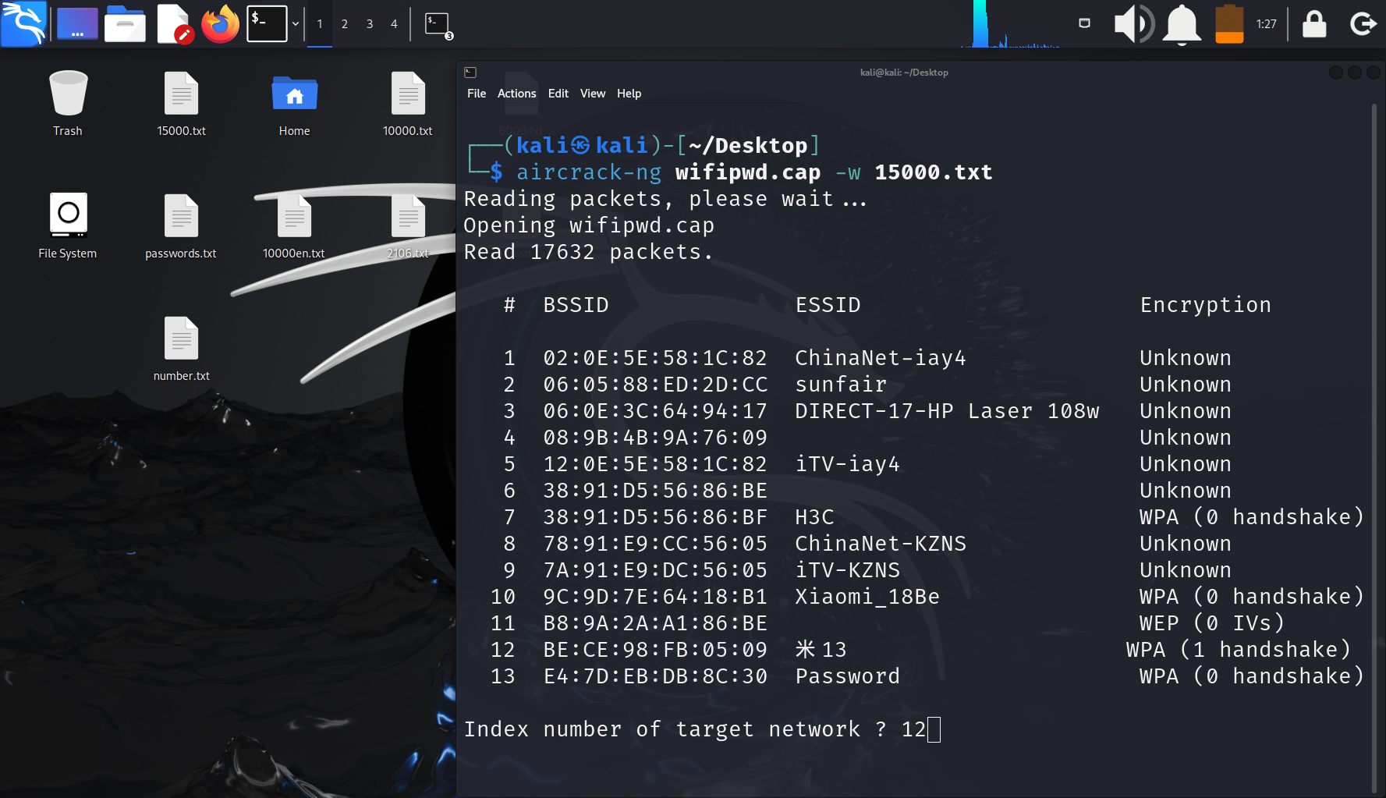Open the terminal emulator launcher
1386x798 pixels.
click(267, 23)
